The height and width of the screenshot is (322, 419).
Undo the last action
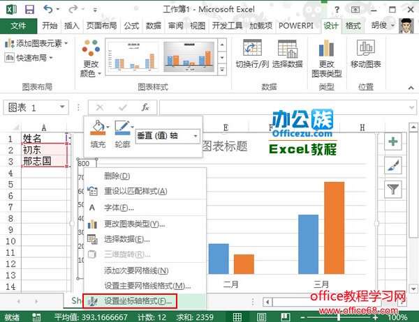pos(47,9)
